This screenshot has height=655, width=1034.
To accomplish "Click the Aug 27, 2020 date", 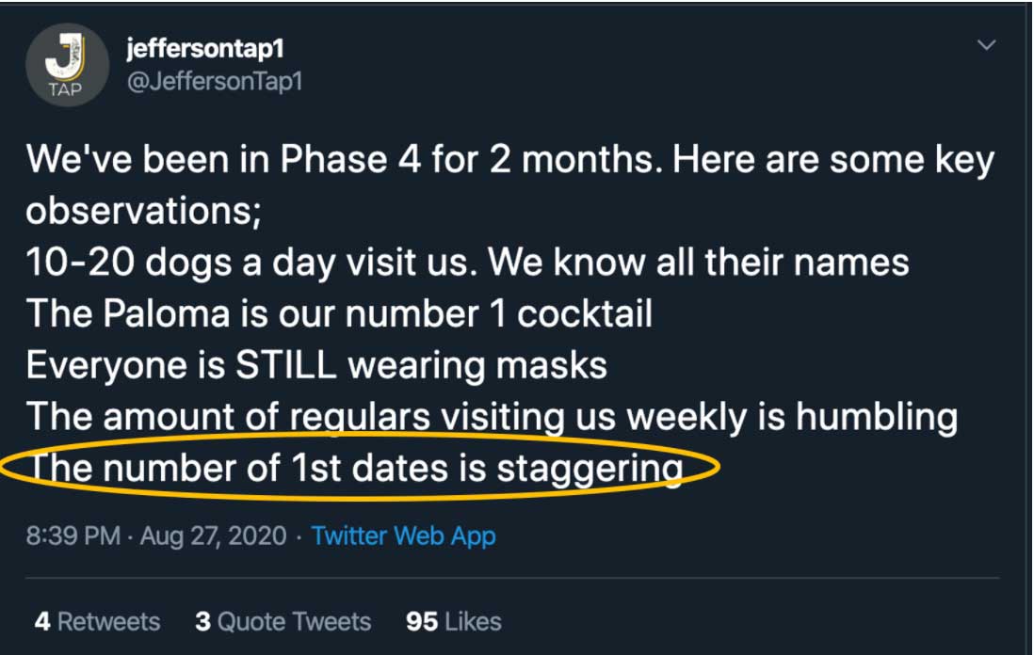I will pos(213,536).
